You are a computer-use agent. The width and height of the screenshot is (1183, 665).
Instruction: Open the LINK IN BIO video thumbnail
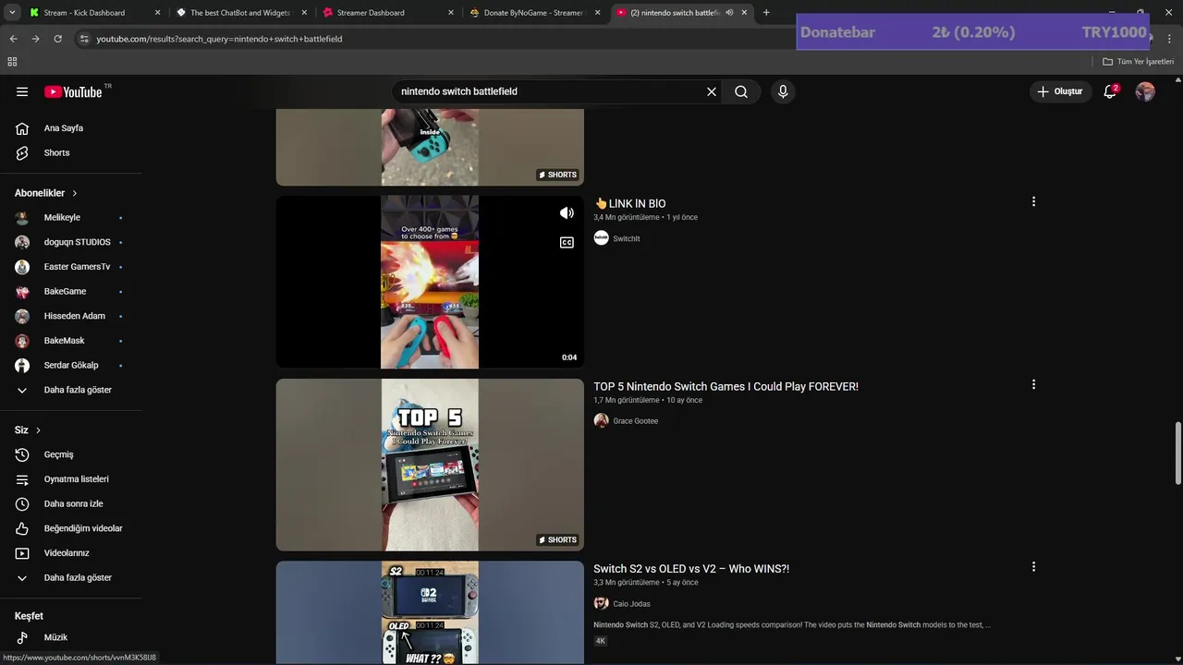[x=430, y=282]
